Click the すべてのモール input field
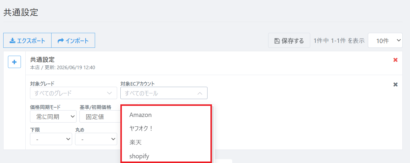This screenshot has width=410, height=163. 164,93
